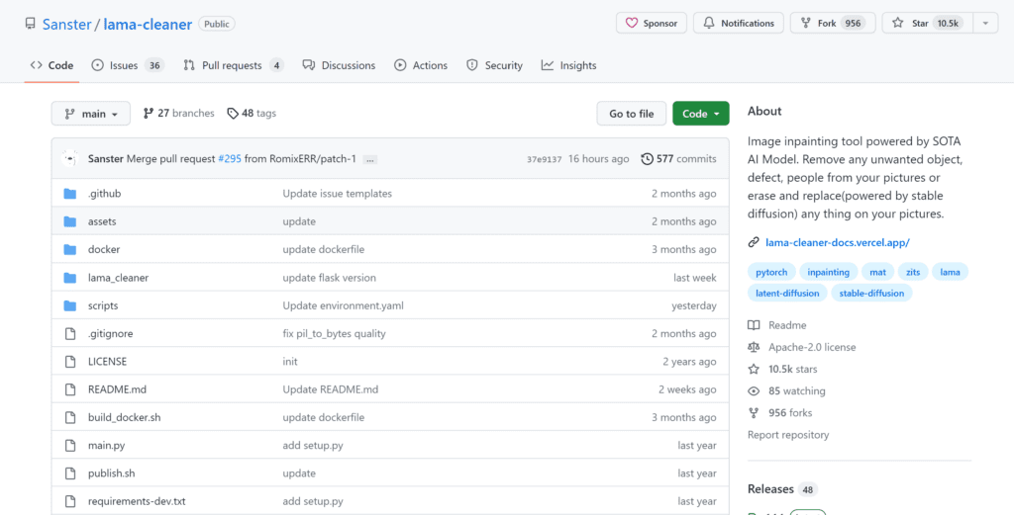View the 27 branches link
The width and height of the screenshot is (1014, 515).
pyautogui.click(x=178, y=114)
